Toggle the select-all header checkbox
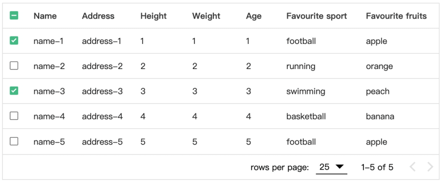The width and height of the screenshot is (441, 182). (14, 15)
